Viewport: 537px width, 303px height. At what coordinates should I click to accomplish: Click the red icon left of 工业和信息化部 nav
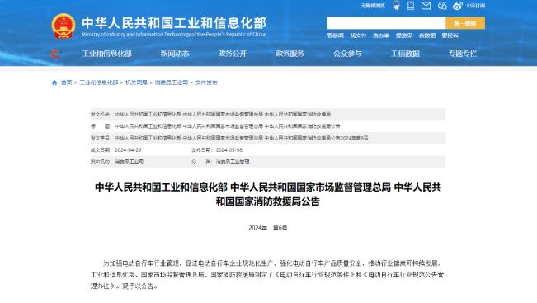[55, 54]
